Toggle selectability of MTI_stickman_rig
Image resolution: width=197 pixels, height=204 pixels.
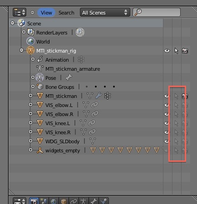(176, 51)
